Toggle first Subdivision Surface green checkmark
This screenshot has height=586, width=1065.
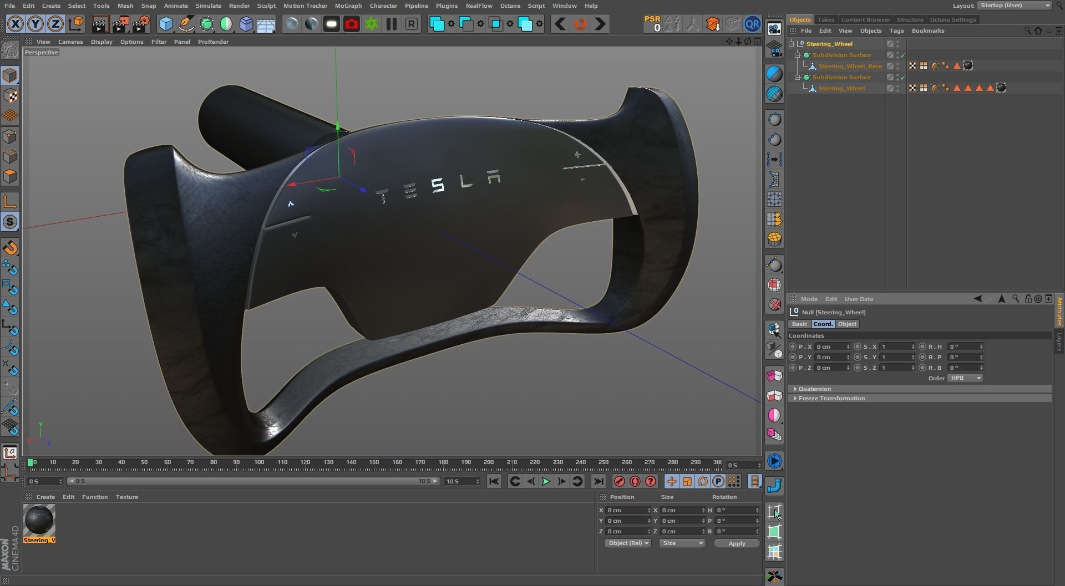(903, 55)
